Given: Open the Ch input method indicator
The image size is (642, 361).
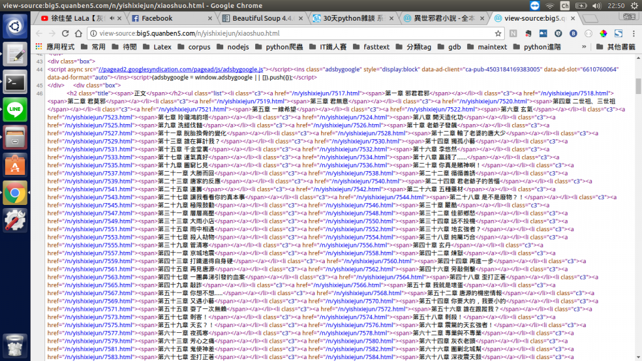Looking at the screenshot, I should tap(565, 6).
